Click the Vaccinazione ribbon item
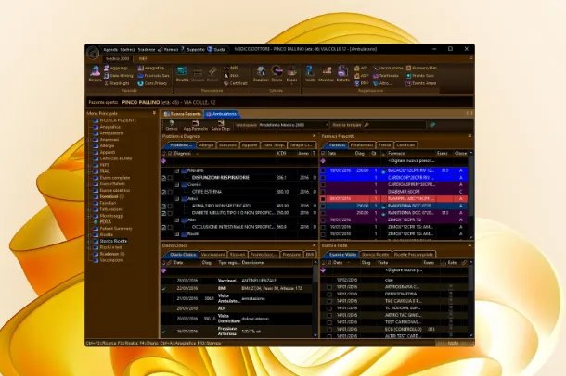566x376 pixels. 388,68
